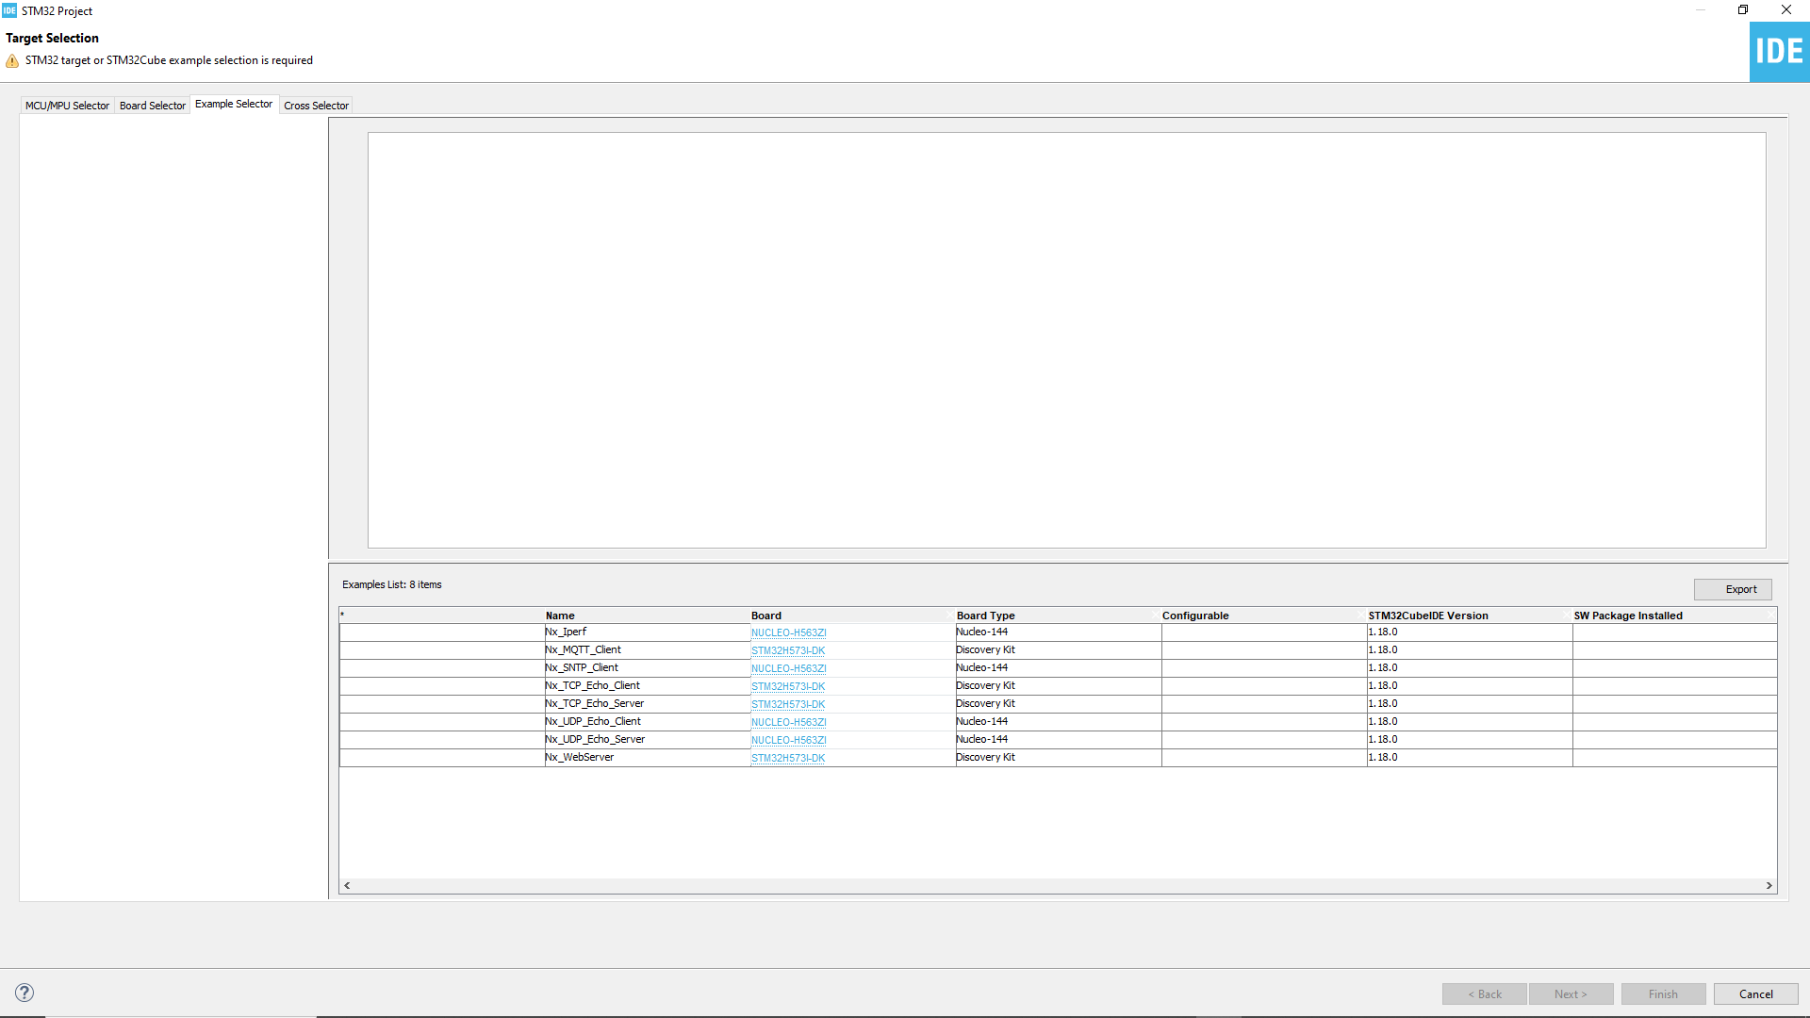Open the NUCLEO-H563ZI link for Nx_Iperf
1810x1018 pixels.
tap(788, 632)
